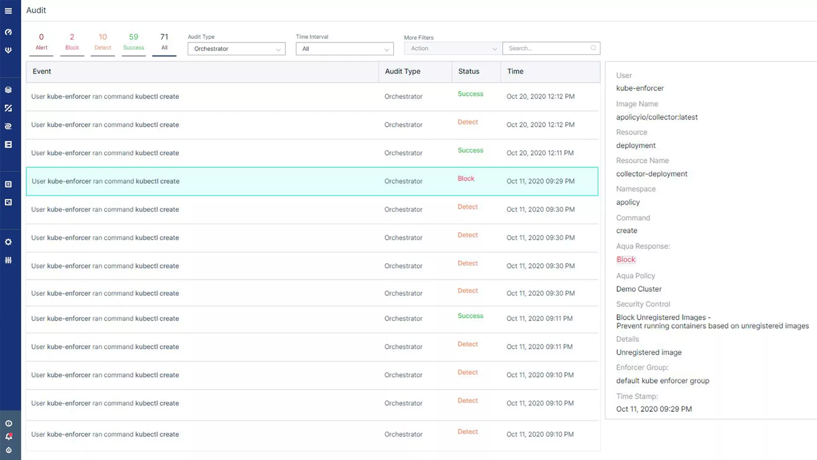
Task: Click the default kube enforcer group value
Action: [x=663, y=381]
